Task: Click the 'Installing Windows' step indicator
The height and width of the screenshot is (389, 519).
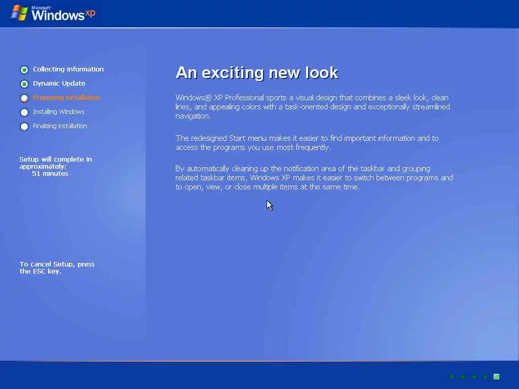Action: click(x=24, y=112)
